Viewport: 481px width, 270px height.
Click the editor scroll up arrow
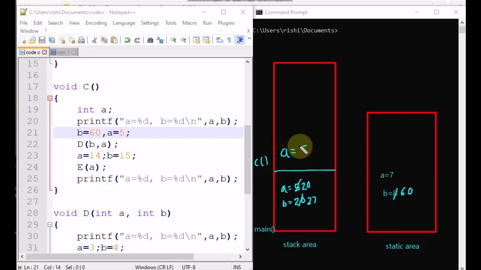point(247,62)
